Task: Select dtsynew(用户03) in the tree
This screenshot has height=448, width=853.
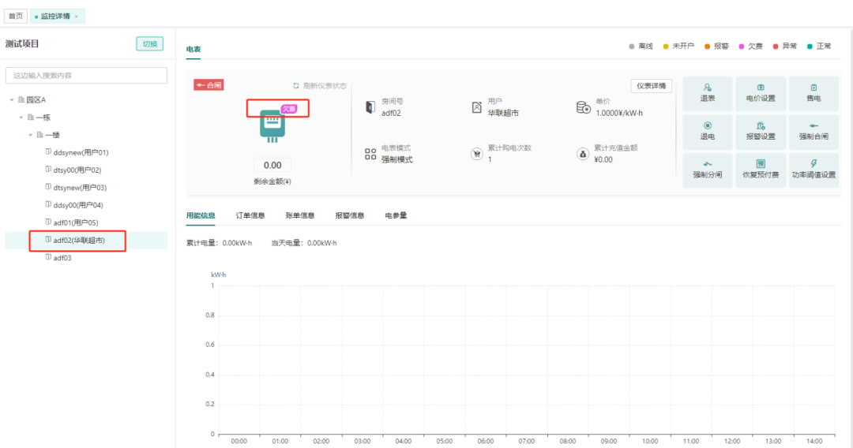Action: pos(80,188)
